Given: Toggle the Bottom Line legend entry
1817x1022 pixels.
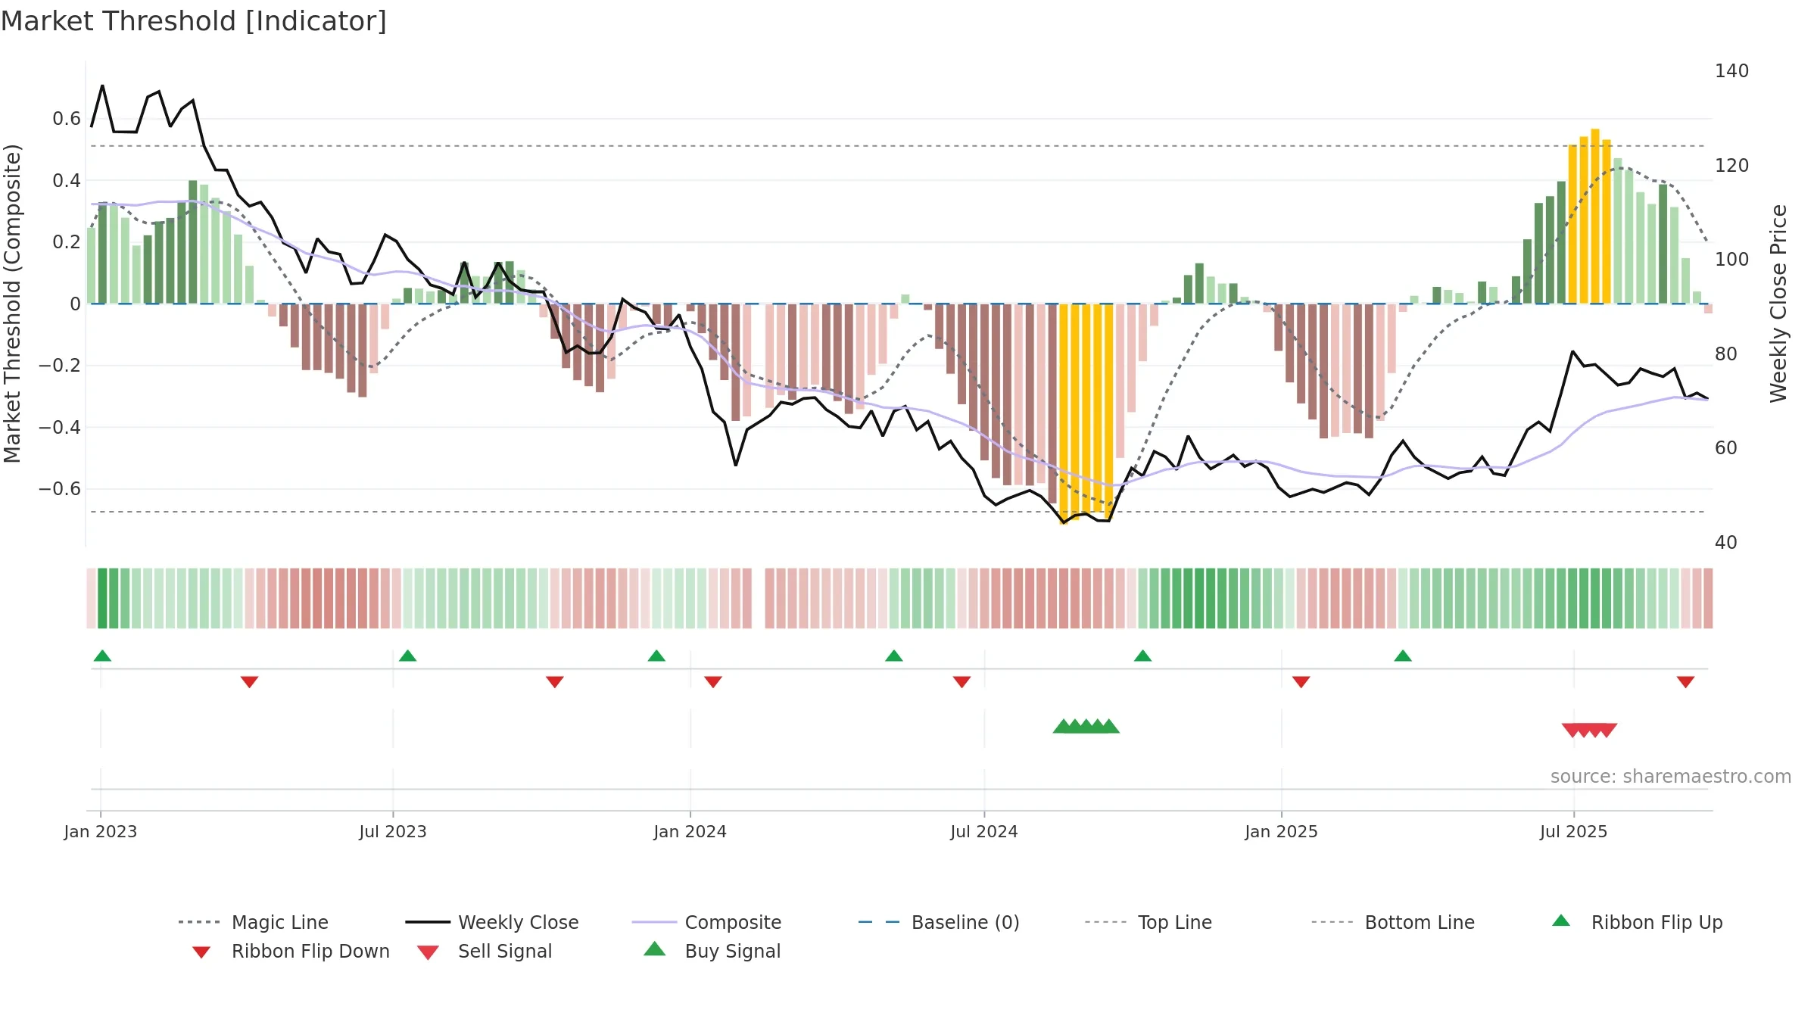Looking at the screenshot, I should coord(1393,922).
